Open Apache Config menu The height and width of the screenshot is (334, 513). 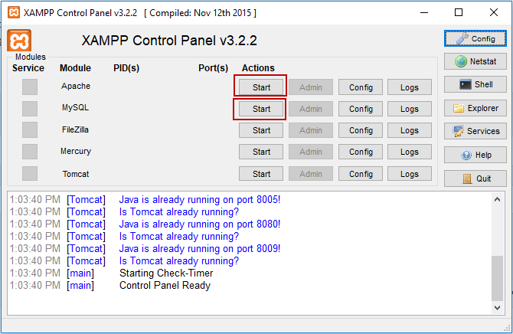pyautogui.click(x=361, y=87)
